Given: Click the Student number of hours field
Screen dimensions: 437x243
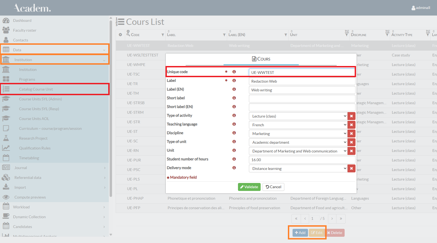Looking at the screenshot, I should point(302,160).
